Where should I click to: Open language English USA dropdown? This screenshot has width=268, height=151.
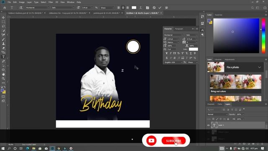coord(173,62)
